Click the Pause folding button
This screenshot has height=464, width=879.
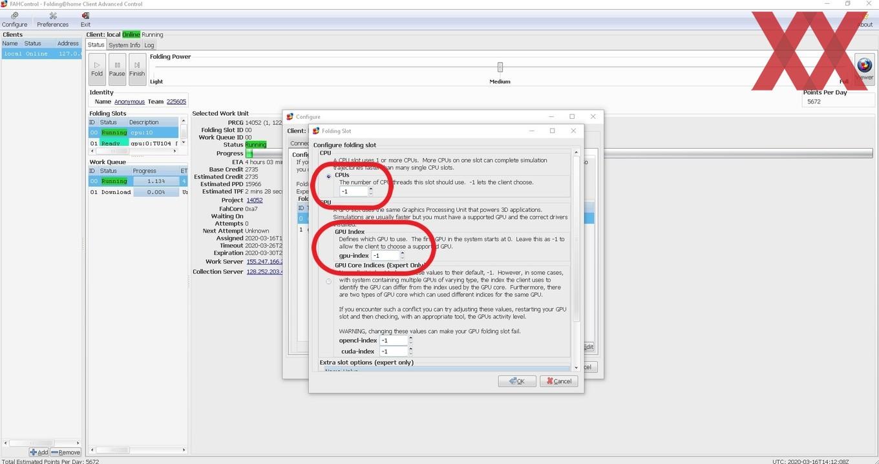pyautogui.click(x=117, y=69)
